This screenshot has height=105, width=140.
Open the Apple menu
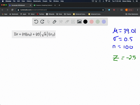(x=3, y=1)
